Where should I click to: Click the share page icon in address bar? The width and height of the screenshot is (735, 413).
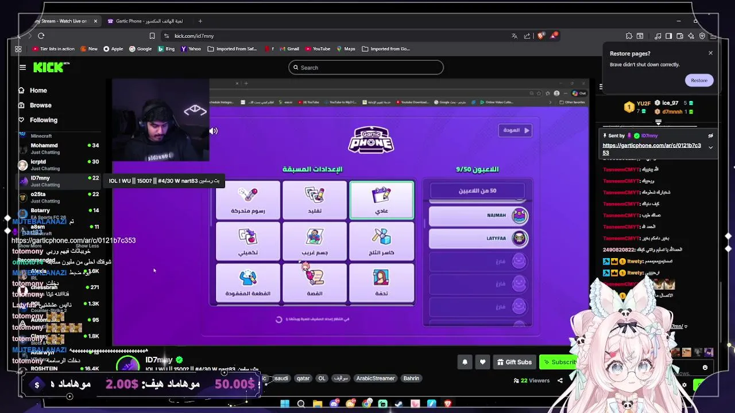[527, 36]
